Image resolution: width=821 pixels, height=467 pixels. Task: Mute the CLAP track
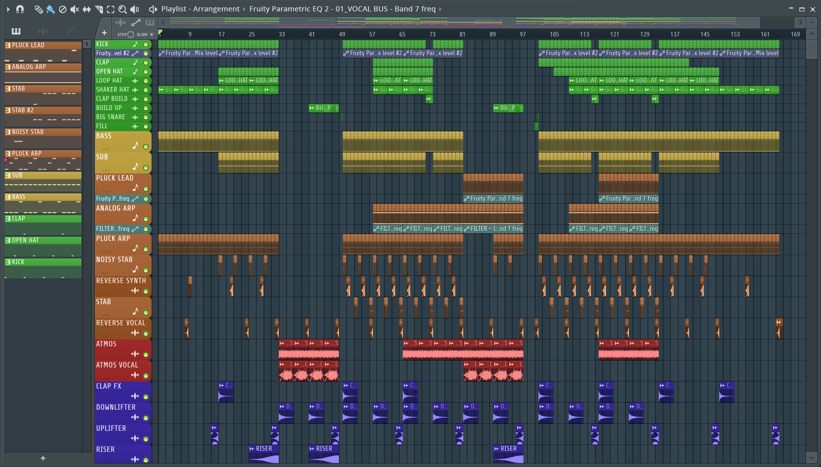coord(146,62)
